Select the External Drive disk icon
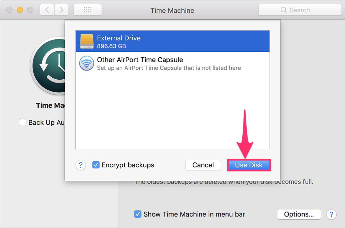This screenshot has width=345, height=228. click(x=87, y=41)
